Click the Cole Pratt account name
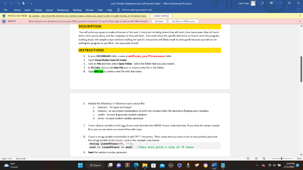This screenshot has width=303, height=170. point(244,3)
